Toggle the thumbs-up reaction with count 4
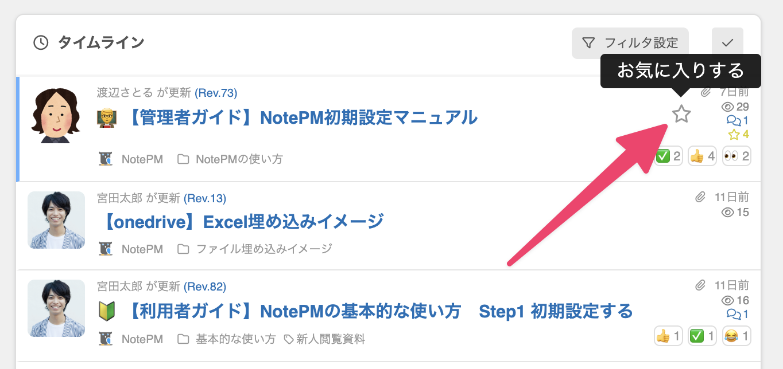Viewport: 783px width, 369px height. click(x=703, y=156)
